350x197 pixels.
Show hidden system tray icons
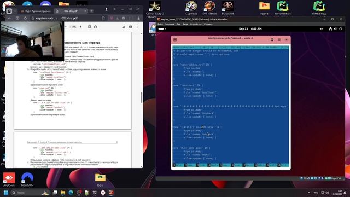pos(309,193)
